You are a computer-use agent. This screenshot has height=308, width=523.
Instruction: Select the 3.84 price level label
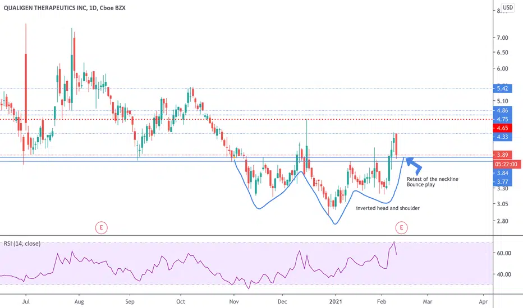(x=502, y=173)
